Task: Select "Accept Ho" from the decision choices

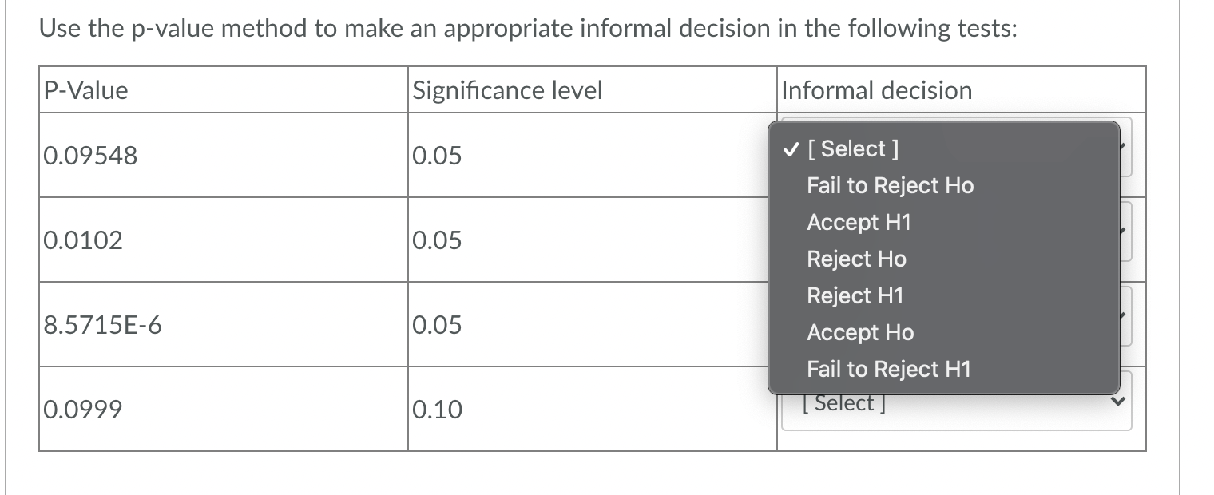Action: pos(860,332)
